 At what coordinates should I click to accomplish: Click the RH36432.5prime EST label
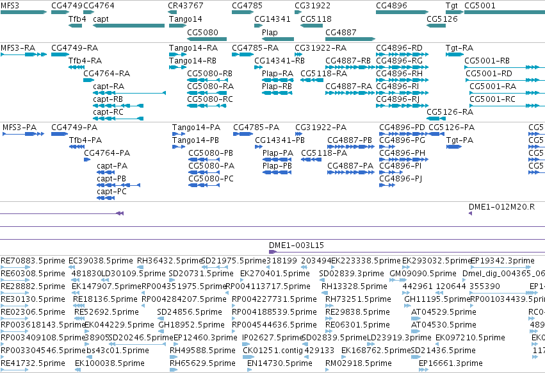[x=170, y=261]
